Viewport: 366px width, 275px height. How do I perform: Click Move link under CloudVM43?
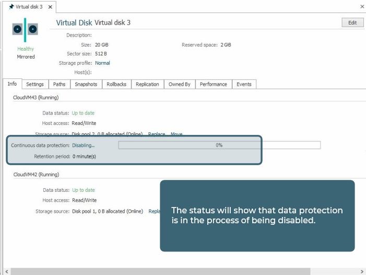pyautogui.click(x=176, y=134)
